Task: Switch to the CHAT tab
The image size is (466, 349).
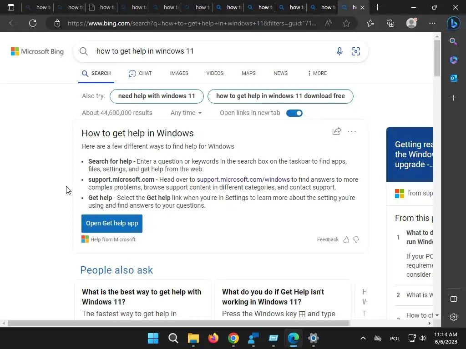Action: point(140,73)
